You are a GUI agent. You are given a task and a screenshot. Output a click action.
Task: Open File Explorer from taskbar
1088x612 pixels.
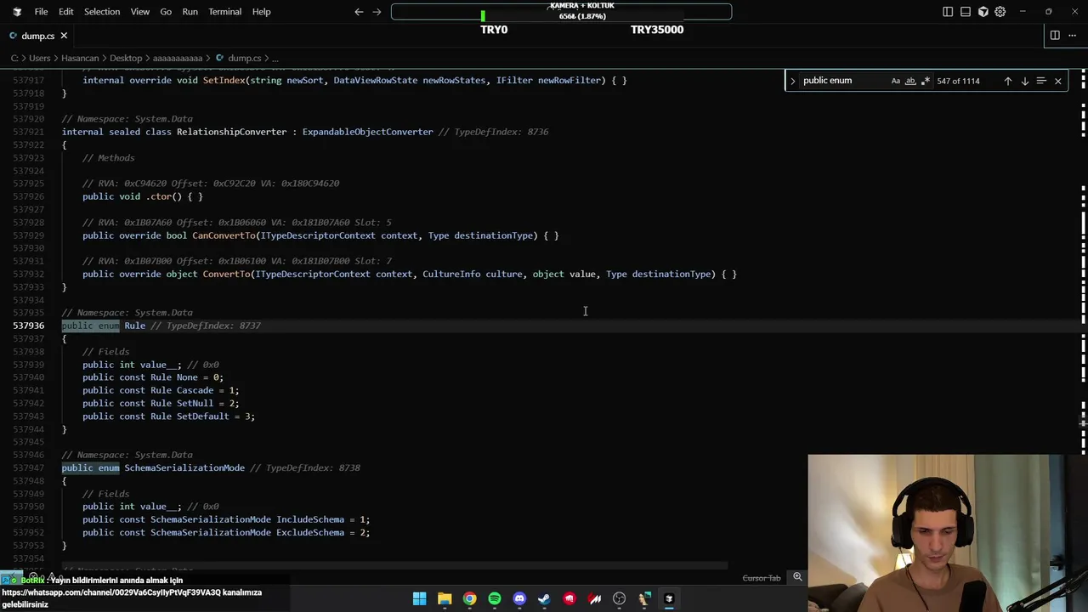(445, 598)
